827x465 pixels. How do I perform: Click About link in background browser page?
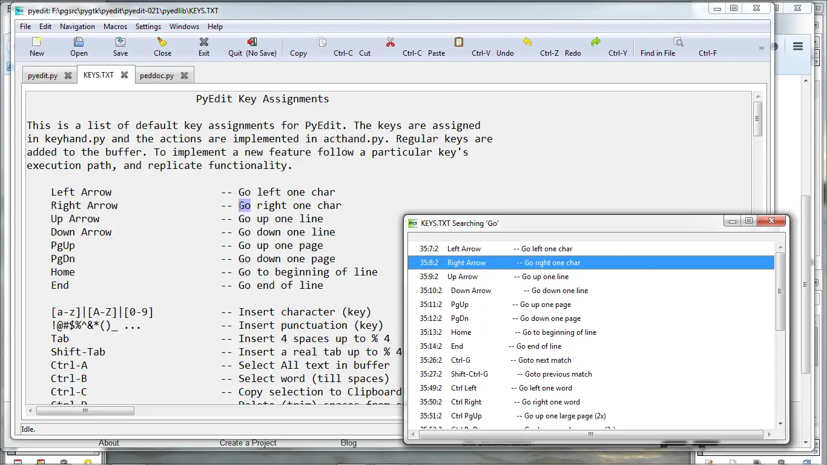pos(109,443)
